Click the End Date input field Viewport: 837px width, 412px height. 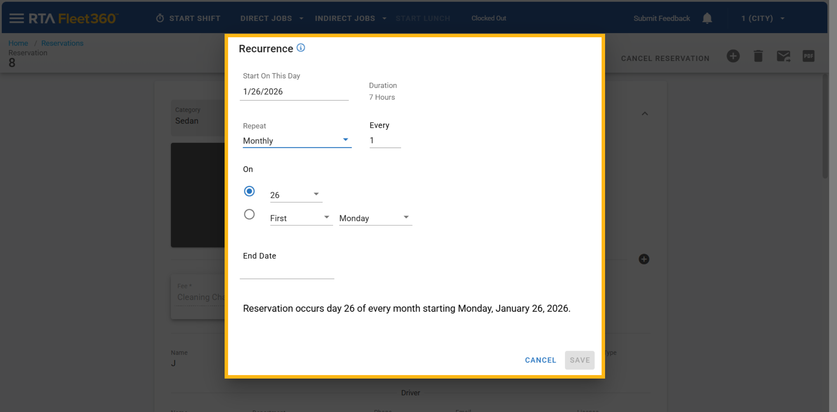click(287, 272)
